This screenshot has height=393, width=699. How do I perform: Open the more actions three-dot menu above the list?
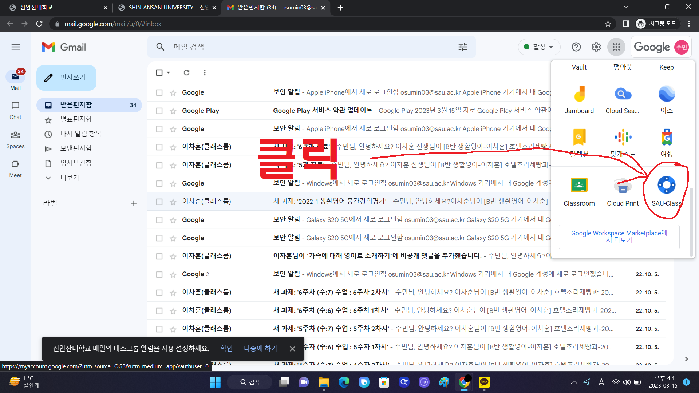tap(205, 72)
